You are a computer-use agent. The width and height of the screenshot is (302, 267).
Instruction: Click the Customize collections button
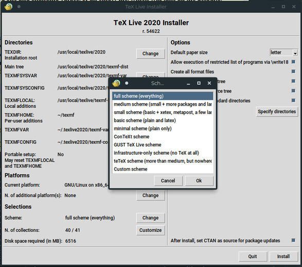[x=150, y=230]
